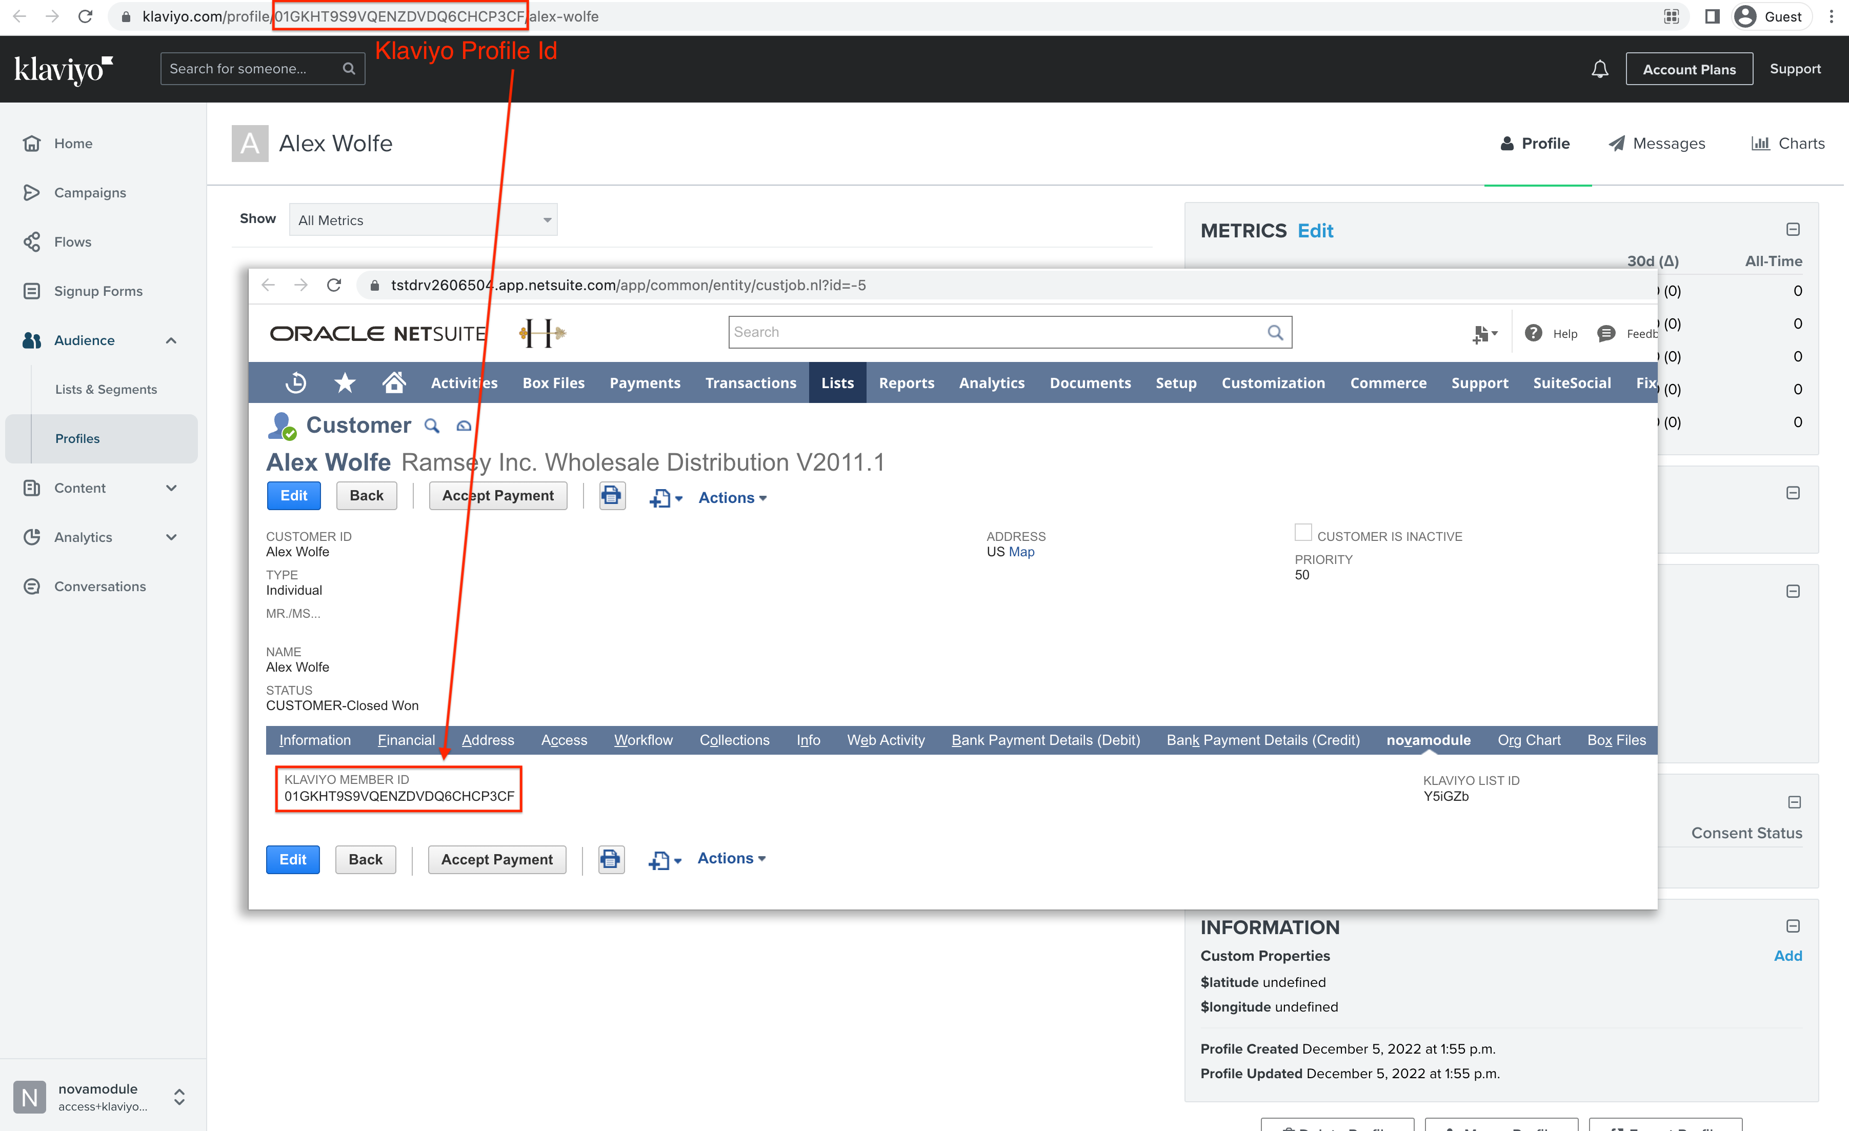This screenshot has height=1131, width=1849.
Task: Open the NetSuite Transactions menu
Action: (x=750, y=383)
